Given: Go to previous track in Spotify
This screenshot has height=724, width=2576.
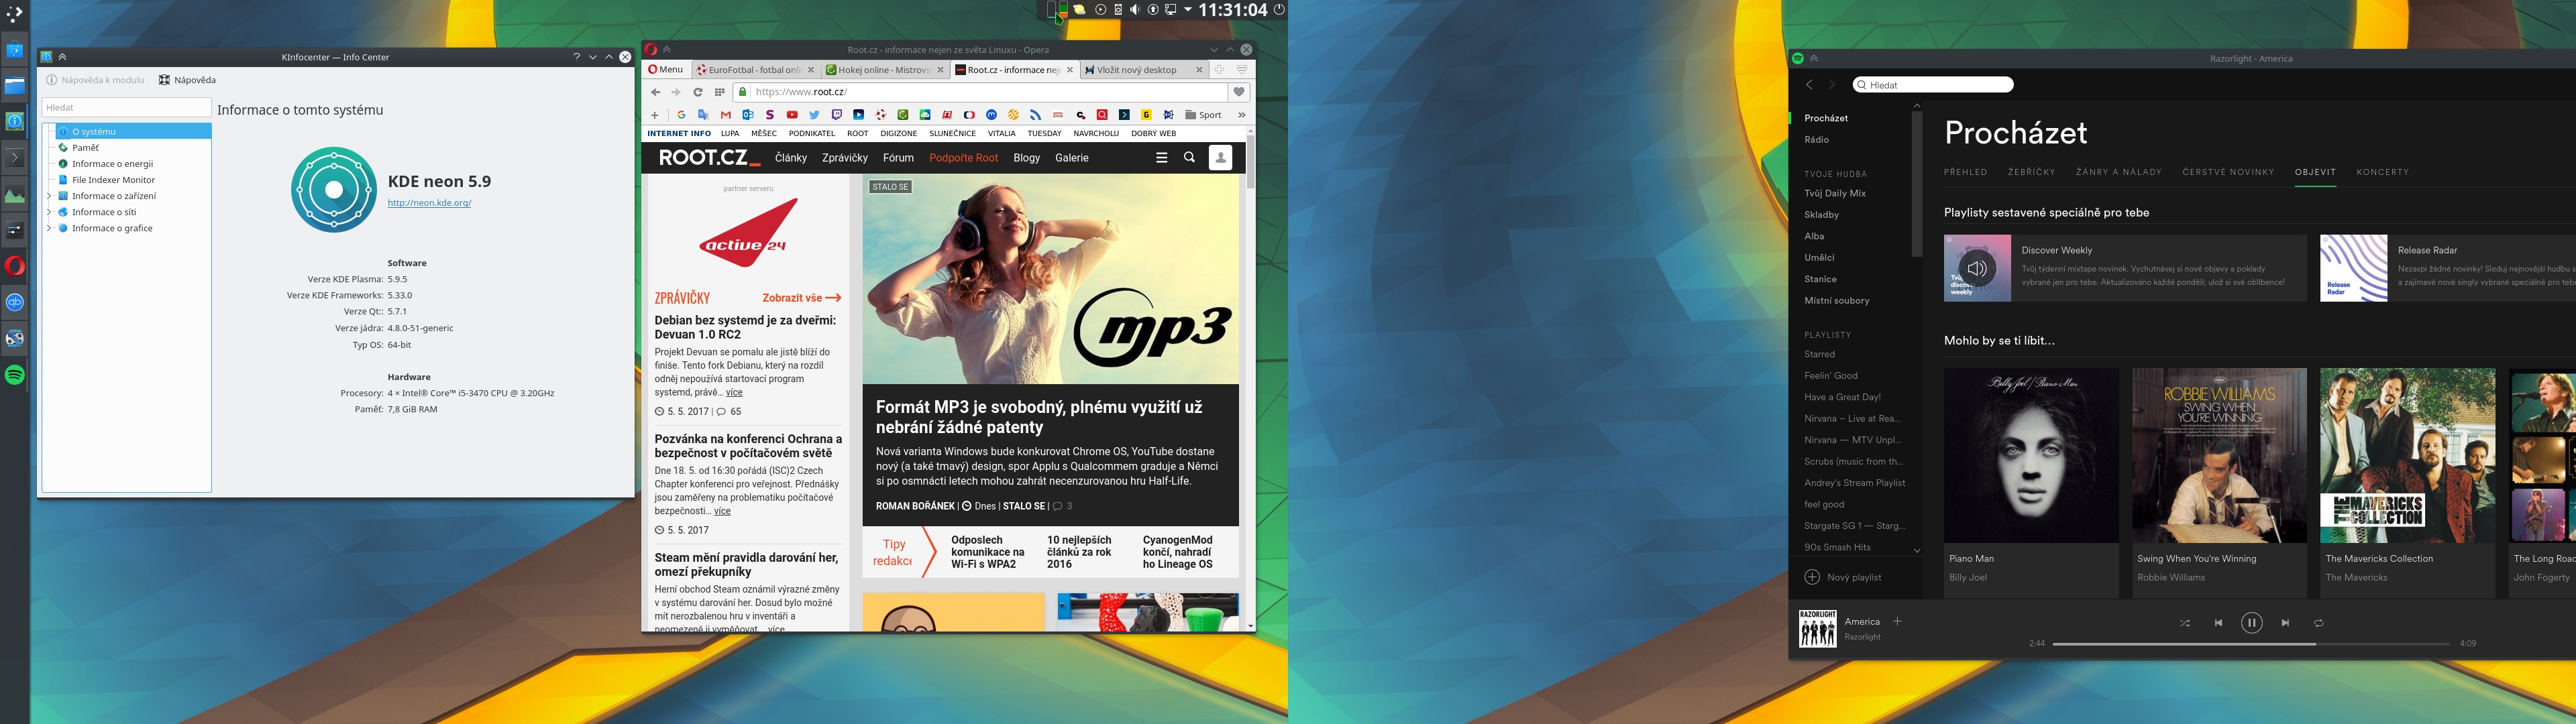Looking at the screenshot, I should pyautogui.click(x=2218, y=623).
